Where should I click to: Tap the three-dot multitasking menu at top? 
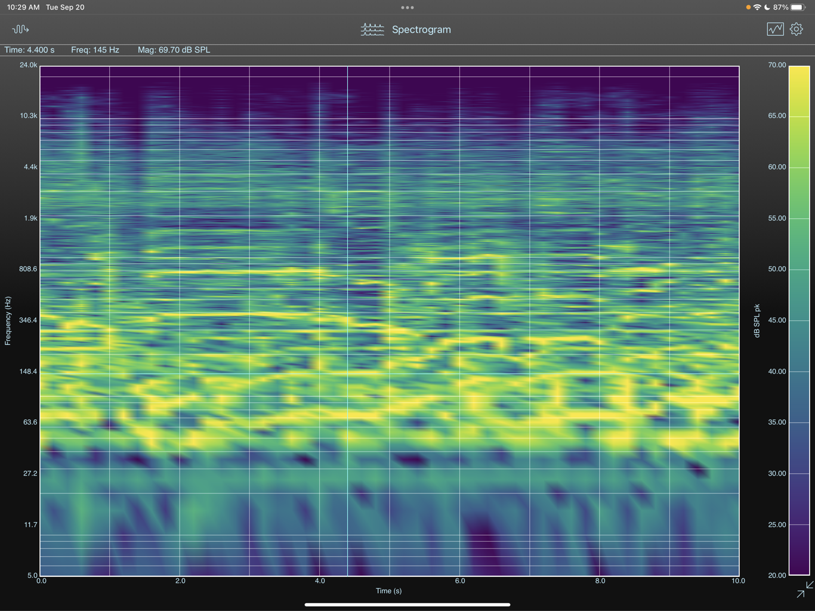[x=407, y=8]
